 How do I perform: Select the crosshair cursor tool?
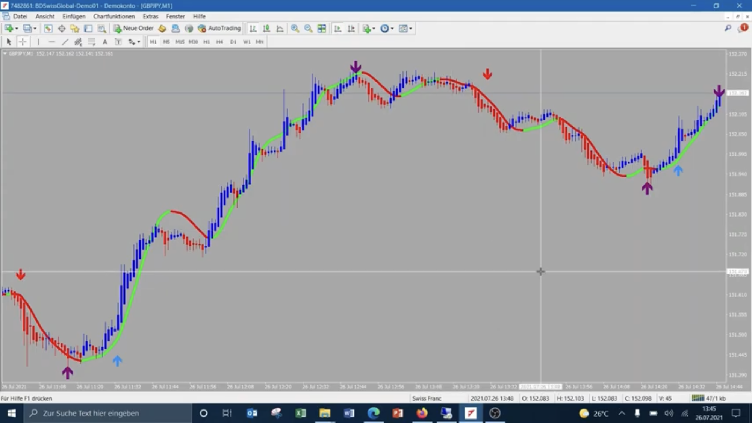click(23, 42)
